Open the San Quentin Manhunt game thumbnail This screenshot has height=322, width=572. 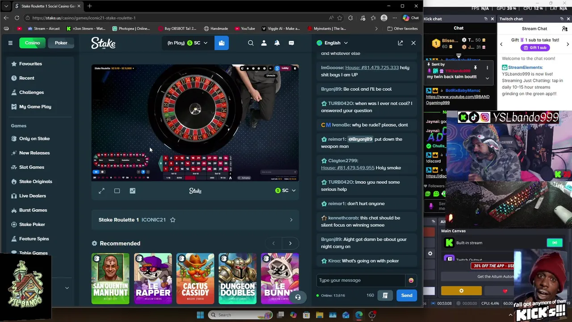coord(110,279)
